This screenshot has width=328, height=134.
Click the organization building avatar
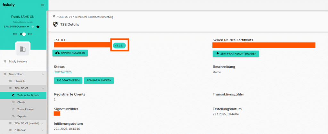coord(22,49)
